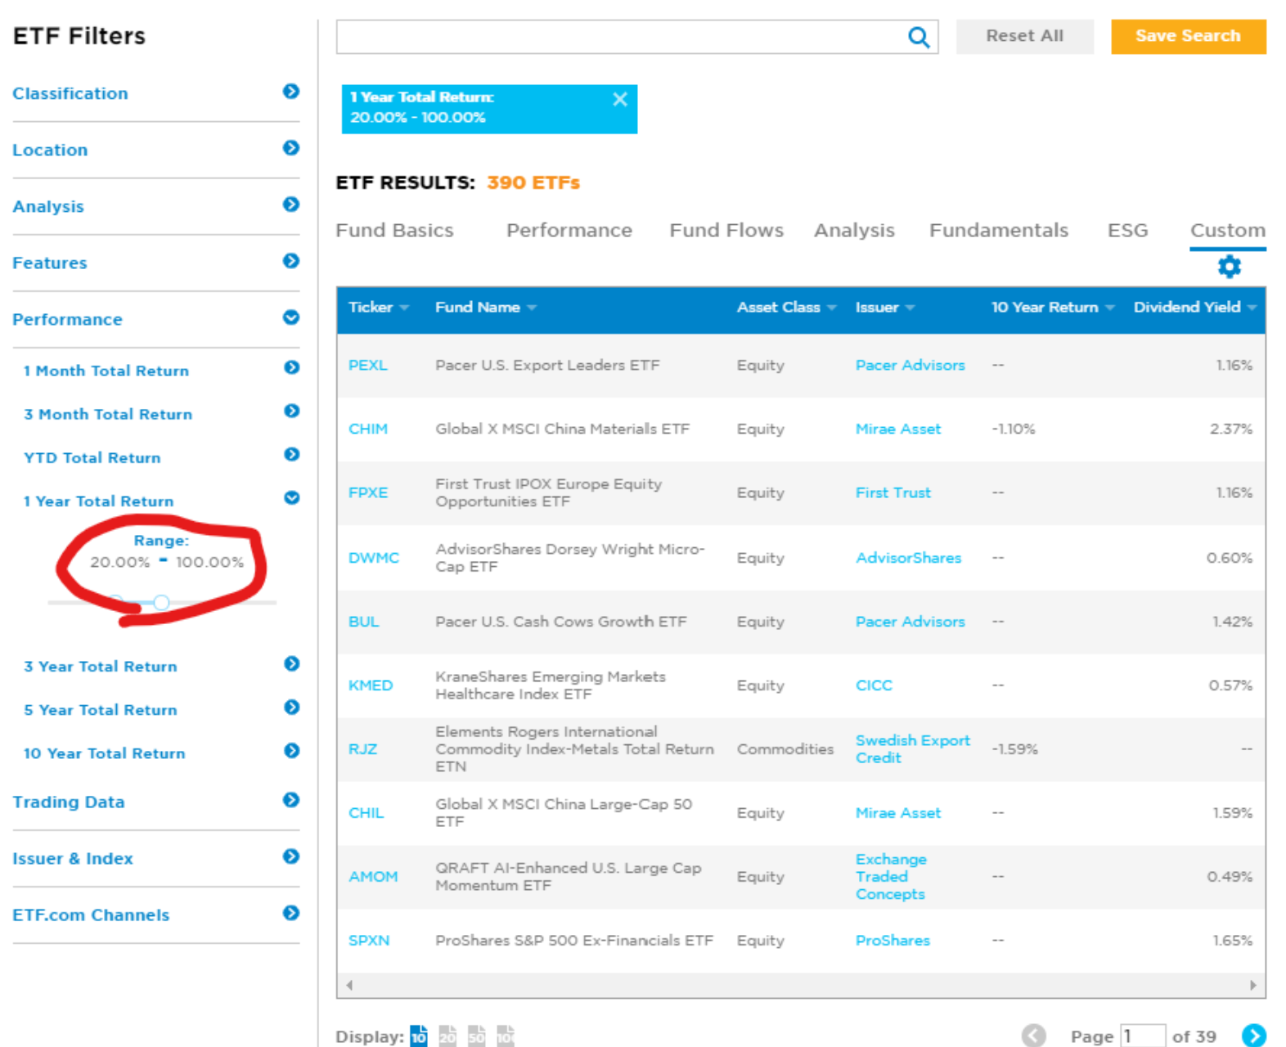Expand the ETF.com Channels filter section
This screenshot has width=1286, height=1047.
291,913
